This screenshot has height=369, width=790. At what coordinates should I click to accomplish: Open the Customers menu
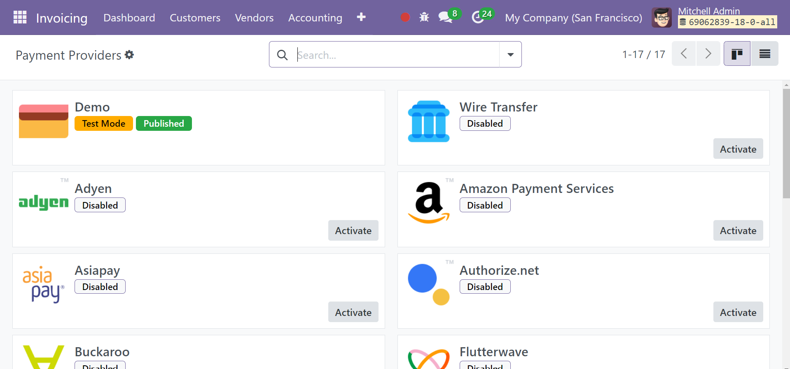pyautogui.click(x=195, y=18)
